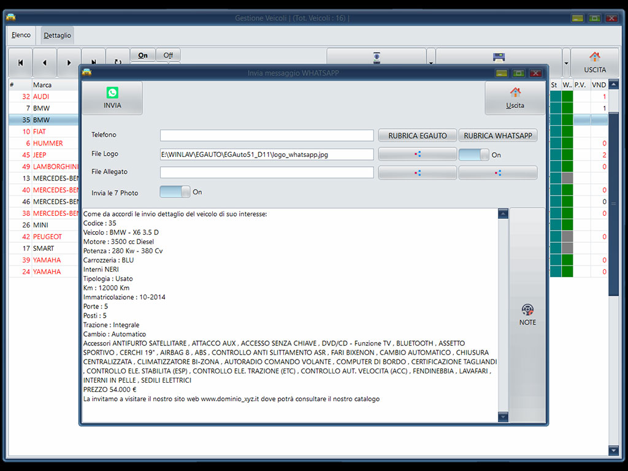The height and width of the screenshot is (471, 628).
Task: Click the up arrow of the vehicle list scrollbar
Action: coord(613,84)
